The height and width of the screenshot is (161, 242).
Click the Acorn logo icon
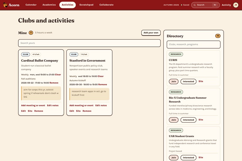pyautogui.click(x=5, y=5)
